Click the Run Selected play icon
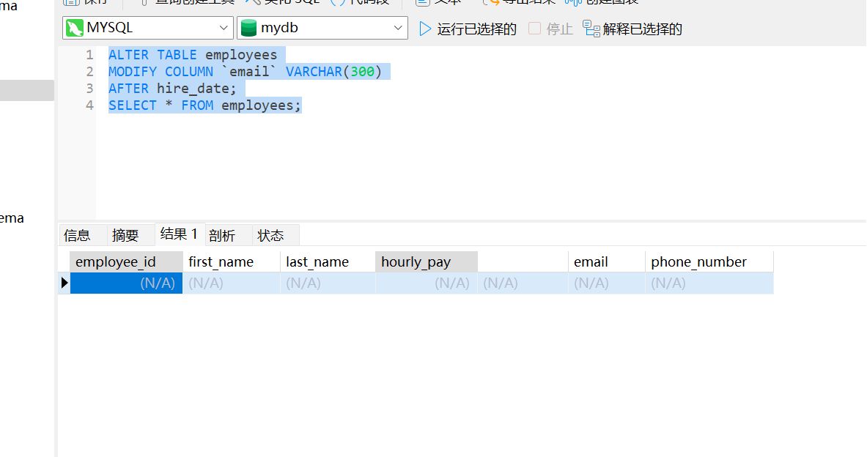This screenshot has height=457, width=867. pyautogui.click(x=425, y=29)
